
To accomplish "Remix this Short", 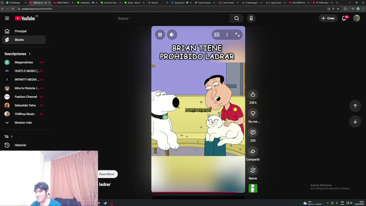I will pyautogui.click(x=253, y=170).
